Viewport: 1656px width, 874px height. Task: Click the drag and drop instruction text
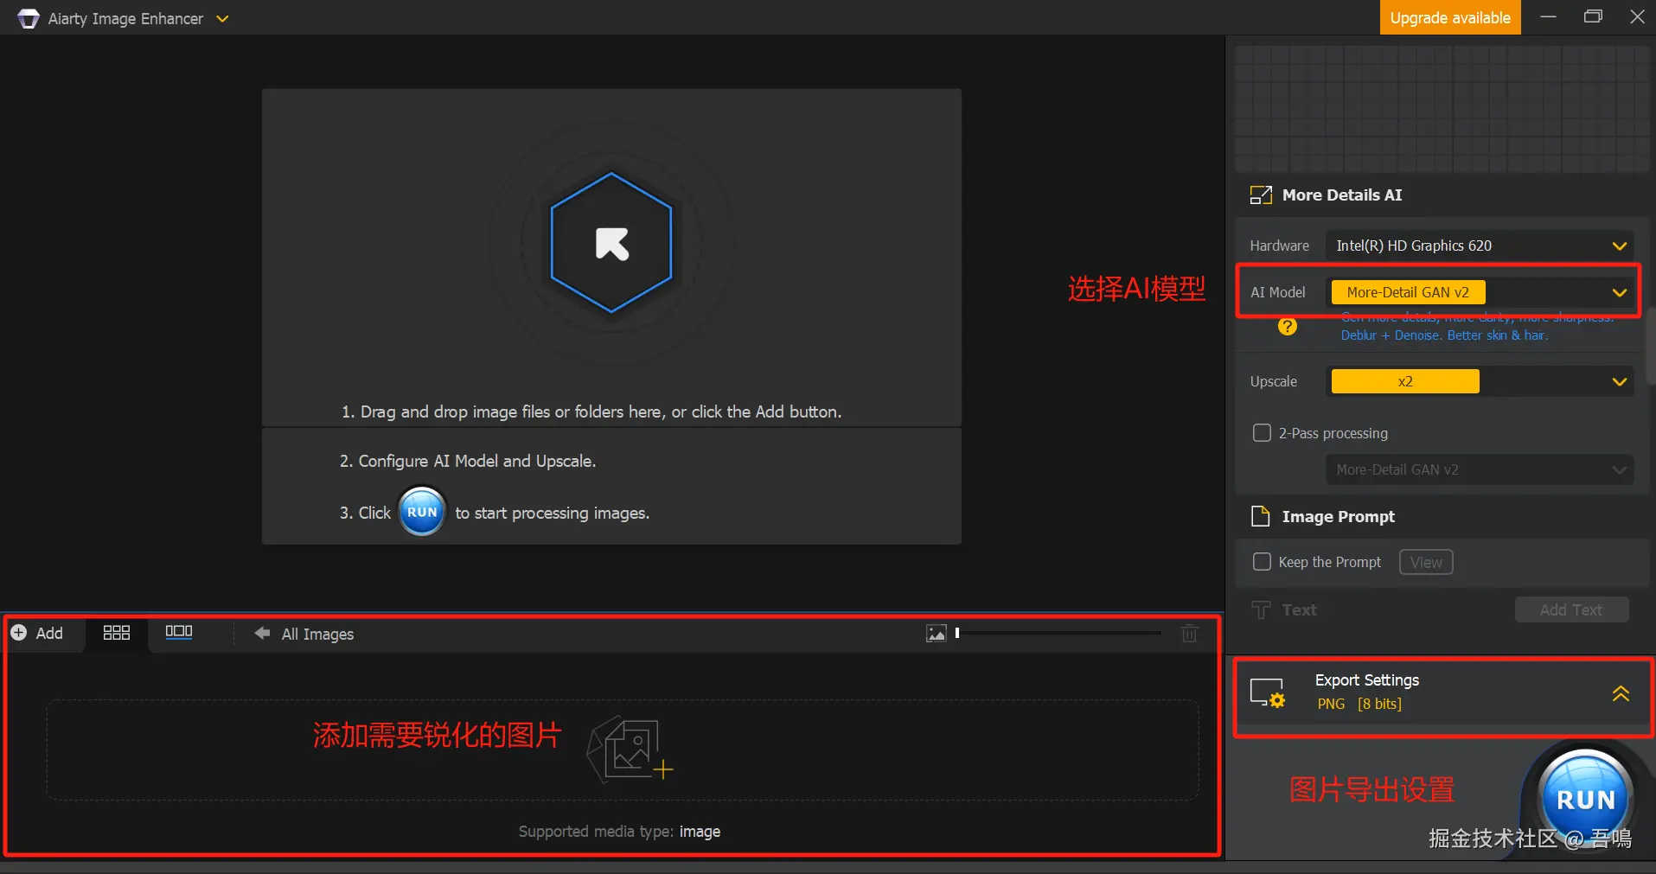(591, 411)
